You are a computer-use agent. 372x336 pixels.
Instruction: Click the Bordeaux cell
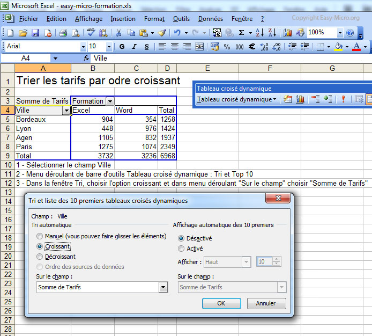click(x=43, y=120)
